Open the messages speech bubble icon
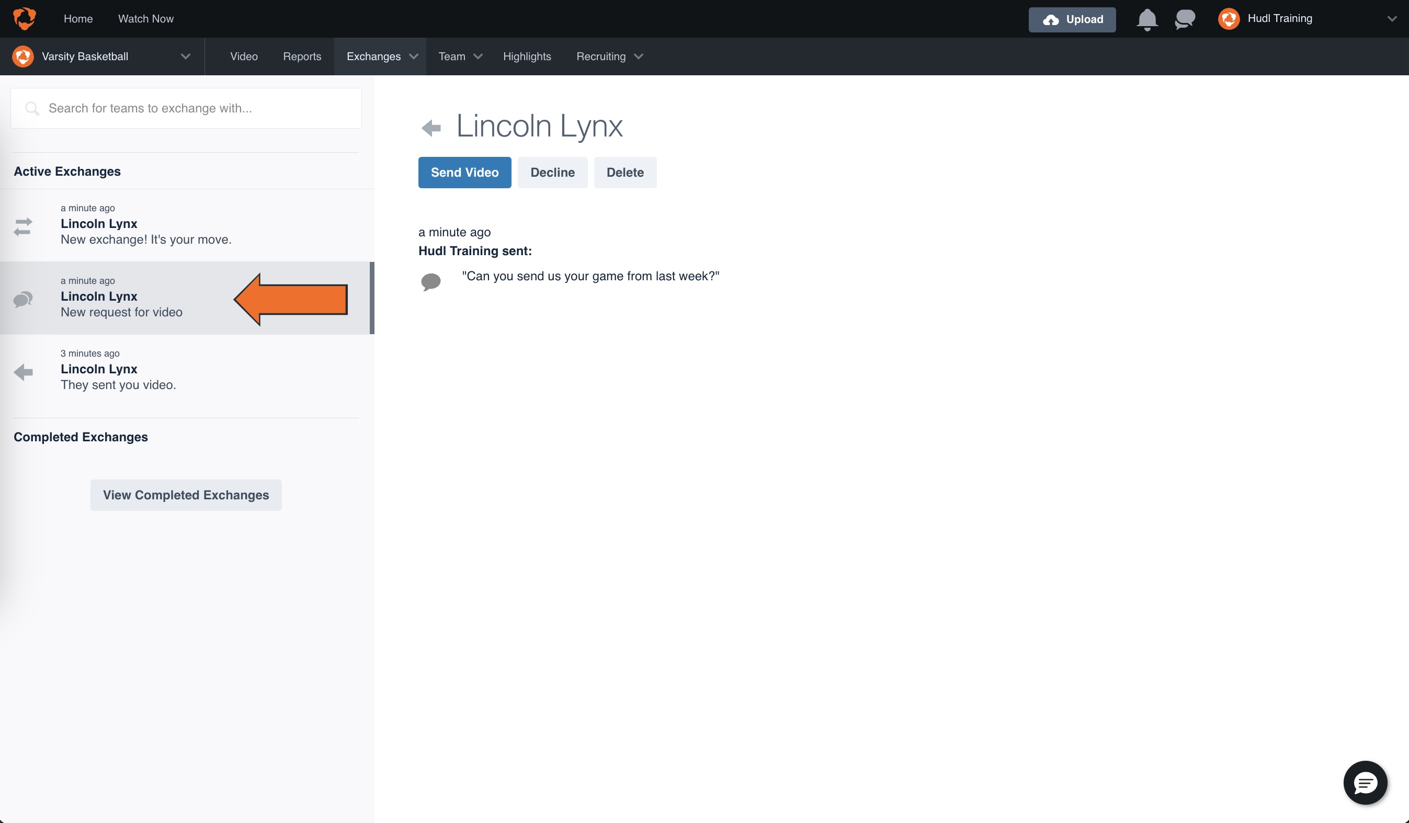This screenshot has width=1409, height=823. coord(1185,19)
